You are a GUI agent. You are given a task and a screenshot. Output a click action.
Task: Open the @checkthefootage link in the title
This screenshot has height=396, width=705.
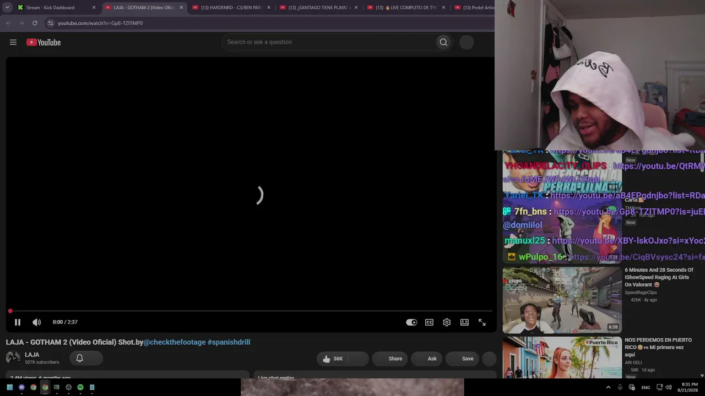coord(174,342)
